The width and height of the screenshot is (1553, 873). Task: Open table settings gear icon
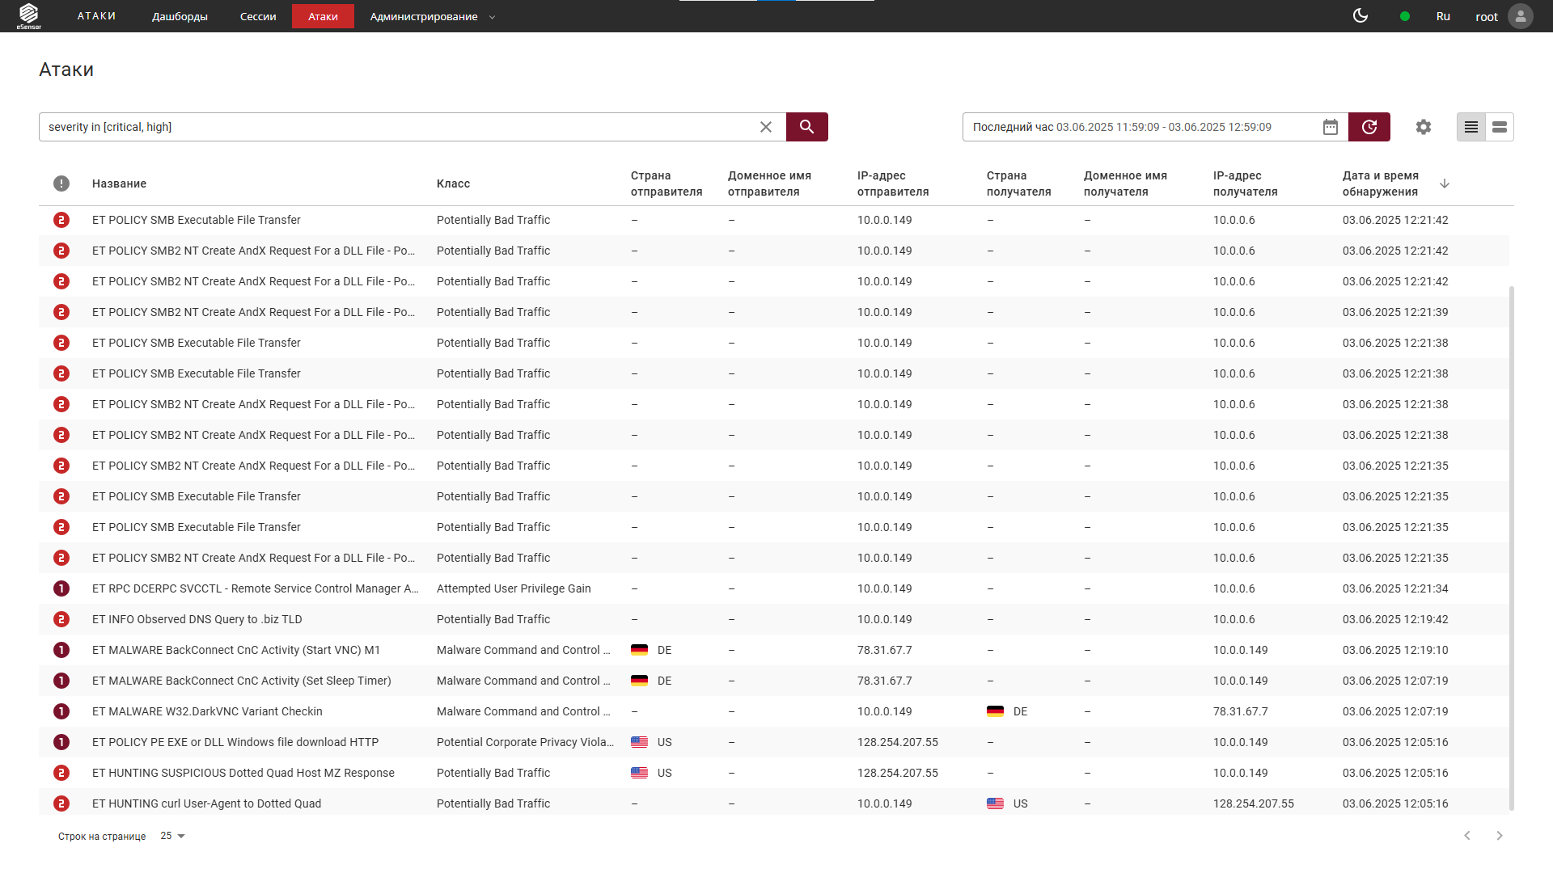pyautogui.click(x=1424, y=127)
